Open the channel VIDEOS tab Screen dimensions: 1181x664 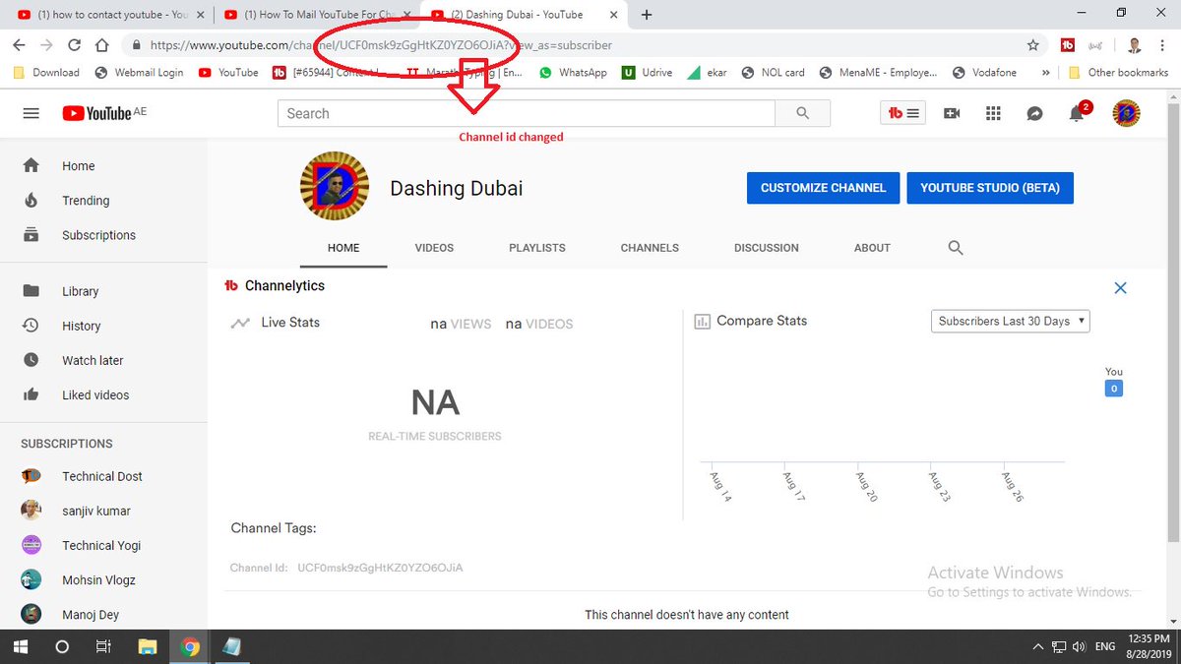(x=434, y=248)
